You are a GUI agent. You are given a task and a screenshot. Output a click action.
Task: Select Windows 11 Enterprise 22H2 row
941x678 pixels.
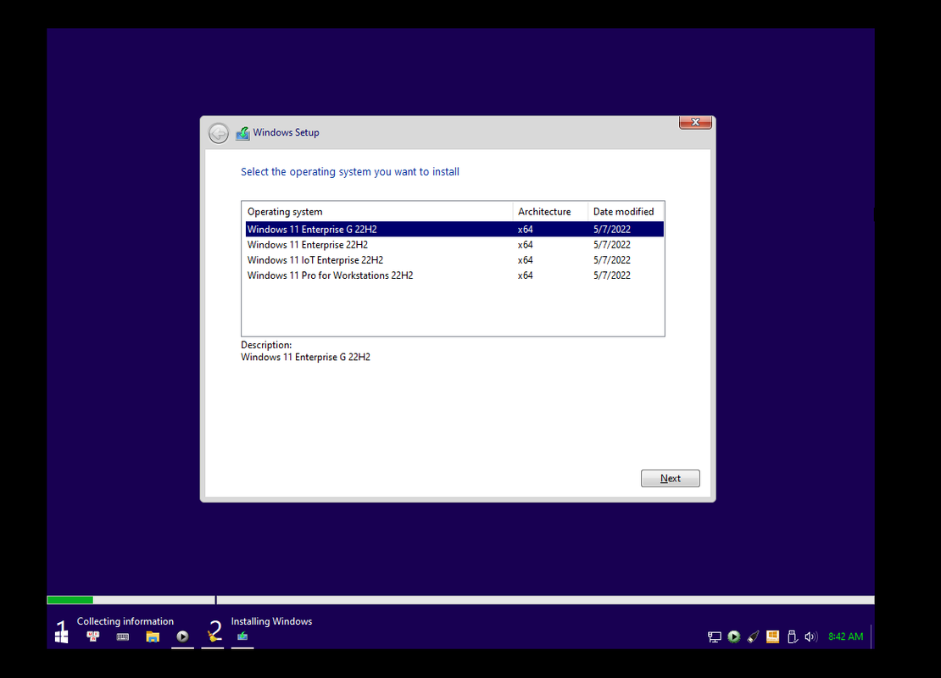pos(454,245)
